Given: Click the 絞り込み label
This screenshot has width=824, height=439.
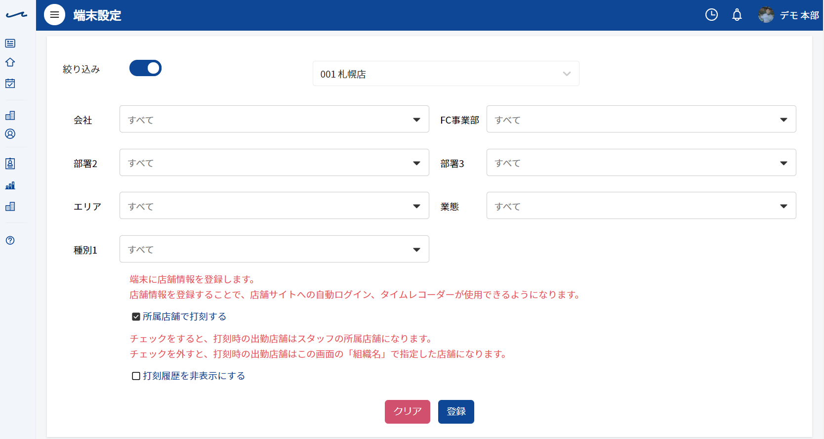Looking at the screenshot, I should click(81, 69).
